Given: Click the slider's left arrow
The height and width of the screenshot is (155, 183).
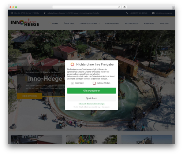Looking at the screenshot, I should pyautogui.click(x=15, y=80).
